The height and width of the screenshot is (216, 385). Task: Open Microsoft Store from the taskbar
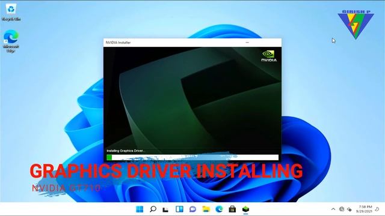tap(232, 209)
